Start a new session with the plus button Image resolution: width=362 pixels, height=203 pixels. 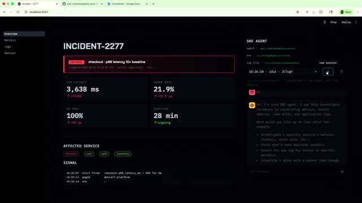pyautogui.click(x=328, y=72)
